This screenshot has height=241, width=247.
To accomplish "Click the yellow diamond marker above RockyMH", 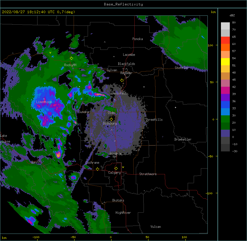I will pyautogui.click(x=71, y=58).
